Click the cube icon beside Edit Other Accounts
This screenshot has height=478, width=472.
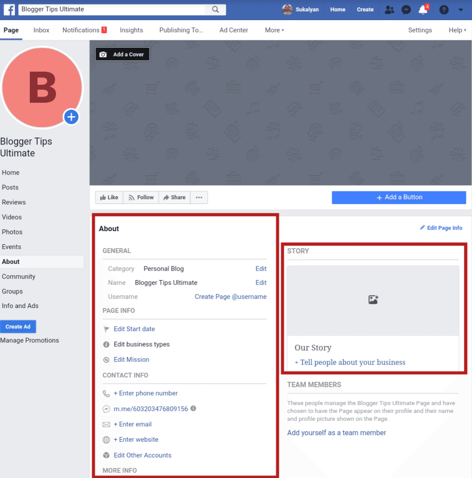[106, 455]
